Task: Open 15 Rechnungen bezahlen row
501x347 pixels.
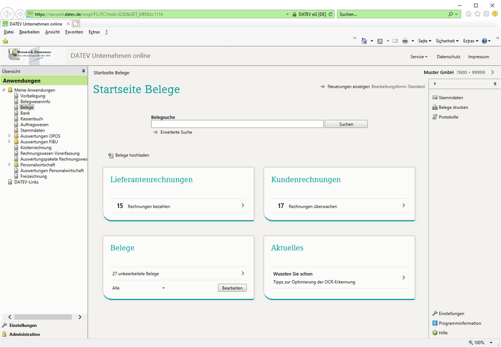Action: pyautogui.click(x=178, y=206)
